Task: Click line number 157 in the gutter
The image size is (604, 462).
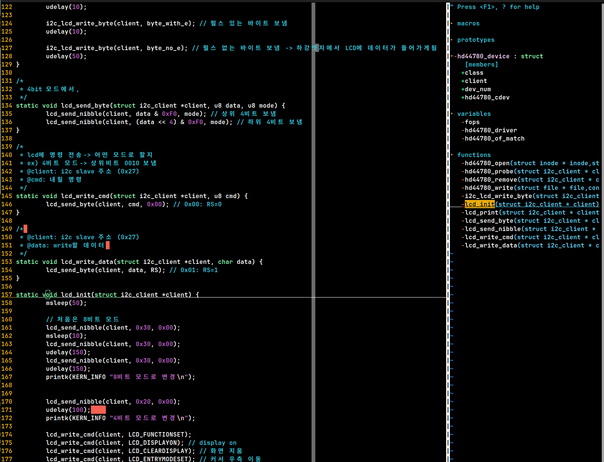Action: pos(7,295)
